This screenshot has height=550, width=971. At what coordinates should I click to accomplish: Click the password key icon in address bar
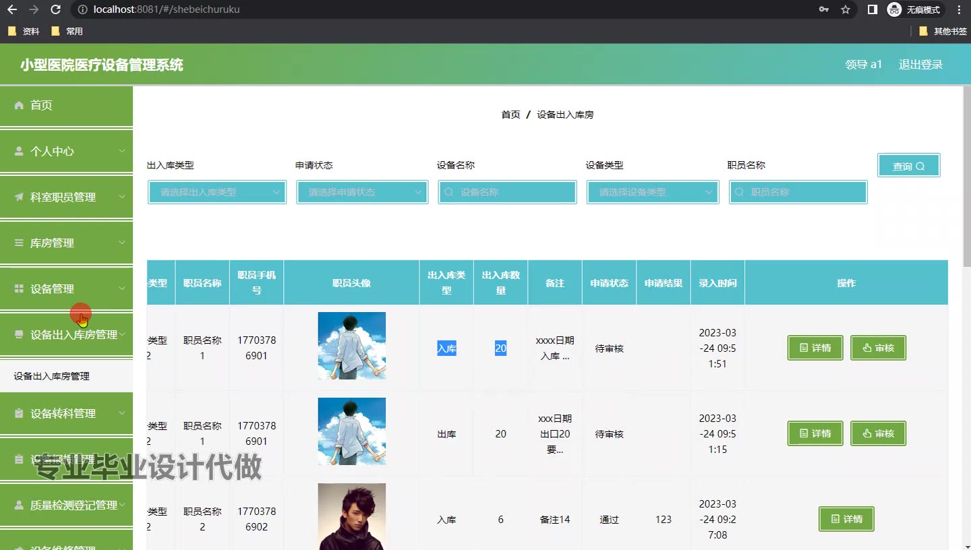[x=824, y=9]
